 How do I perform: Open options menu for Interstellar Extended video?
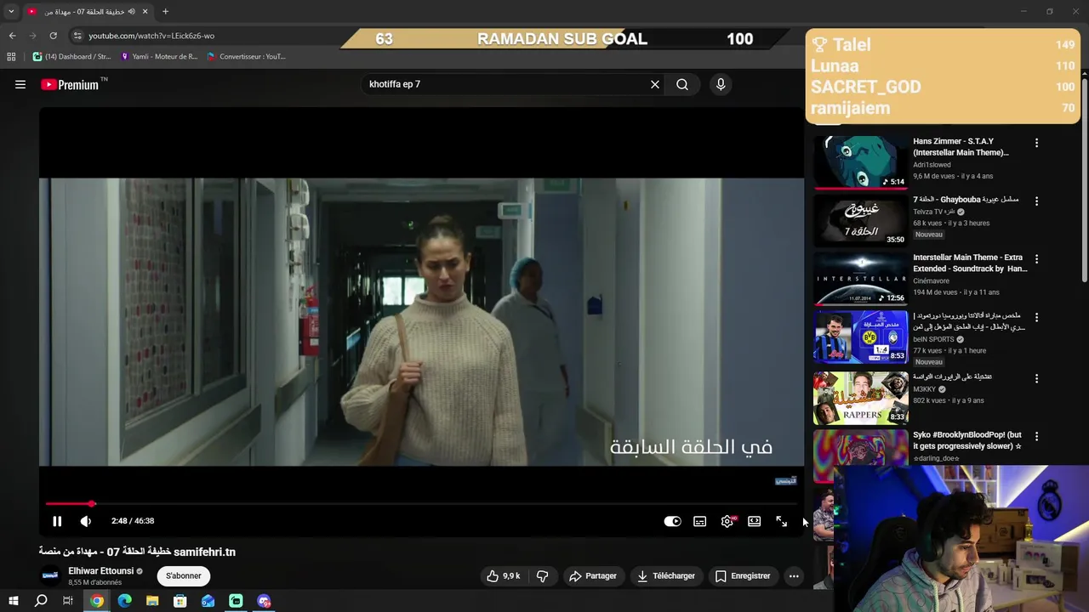1036,259
